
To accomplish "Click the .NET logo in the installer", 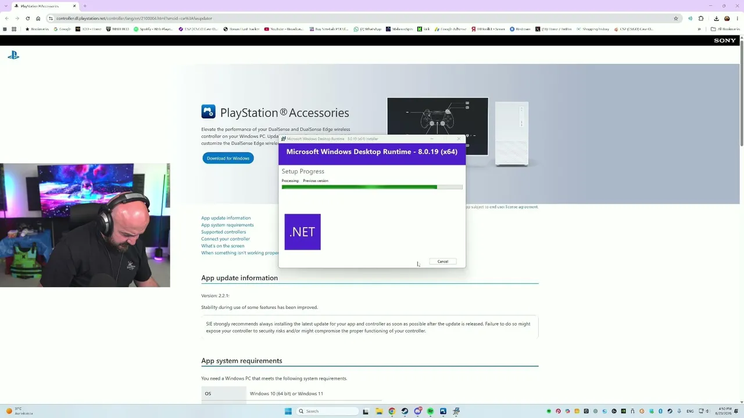I will (x=302, y=232).
